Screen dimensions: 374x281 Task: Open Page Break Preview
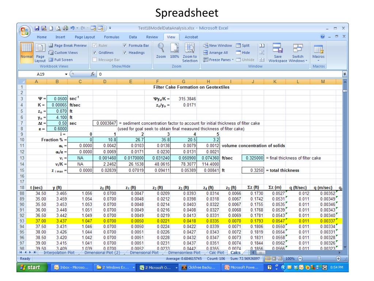point(68,45)
